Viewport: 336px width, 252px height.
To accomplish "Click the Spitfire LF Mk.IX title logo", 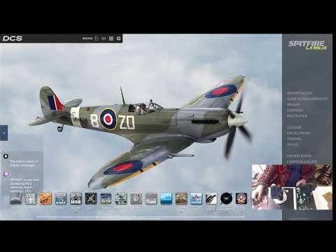I will [x=307, y=45].
